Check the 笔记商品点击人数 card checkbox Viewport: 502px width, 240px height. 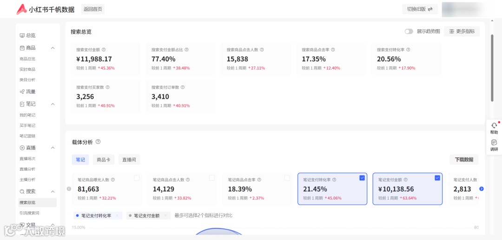click(211, 178)
